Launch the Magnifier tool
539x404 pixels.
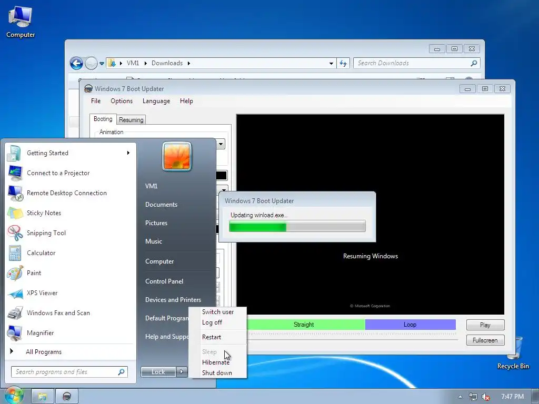71,333
